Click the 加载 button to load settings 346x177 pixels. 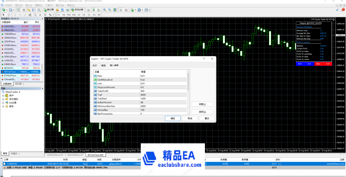[202, 104]
